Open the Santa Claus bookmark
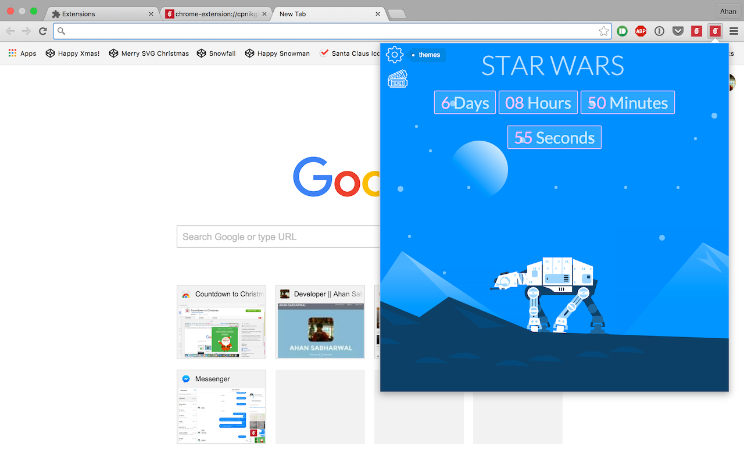The height and width of the screenshot is (465, 744). pos(350,53)
